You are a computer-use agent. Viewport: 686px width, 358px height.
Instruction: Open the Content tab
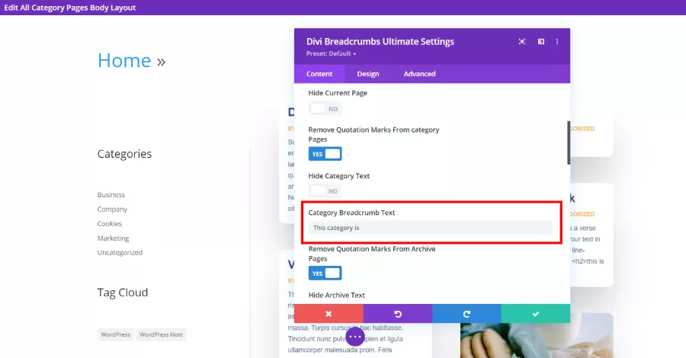tap(319, 74)
